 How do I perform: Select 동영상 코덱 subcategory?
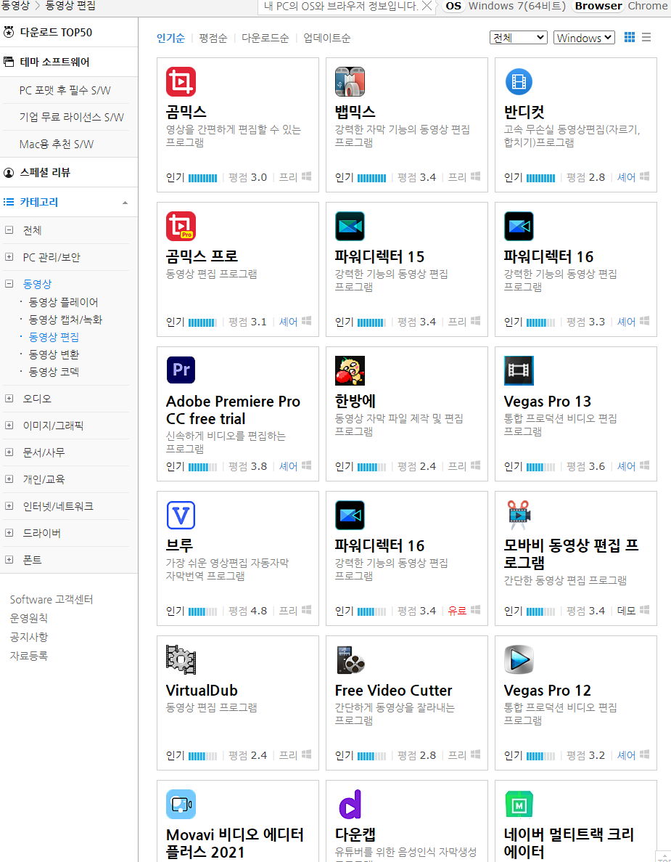coord(54,372)
